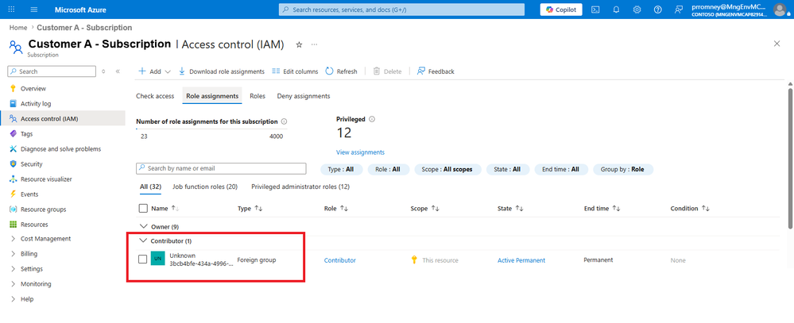Click the info icon beside the role assignments count
Screen dimensions: 794x323
[x=284, y=121]
